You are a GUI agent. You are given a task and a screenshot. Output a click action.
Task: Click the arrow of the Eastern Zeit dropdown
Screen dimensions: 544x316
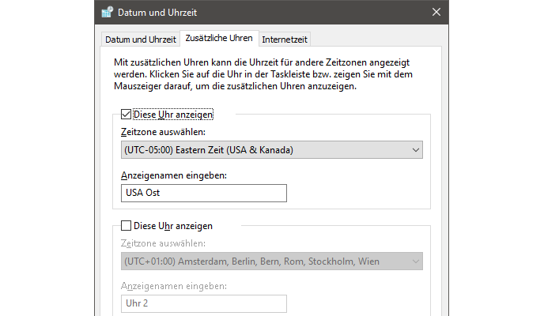[x=416, y=150]
